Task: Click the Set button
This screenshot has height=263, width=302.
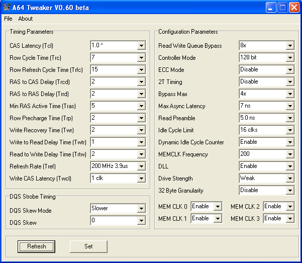Action: [88, 246]
